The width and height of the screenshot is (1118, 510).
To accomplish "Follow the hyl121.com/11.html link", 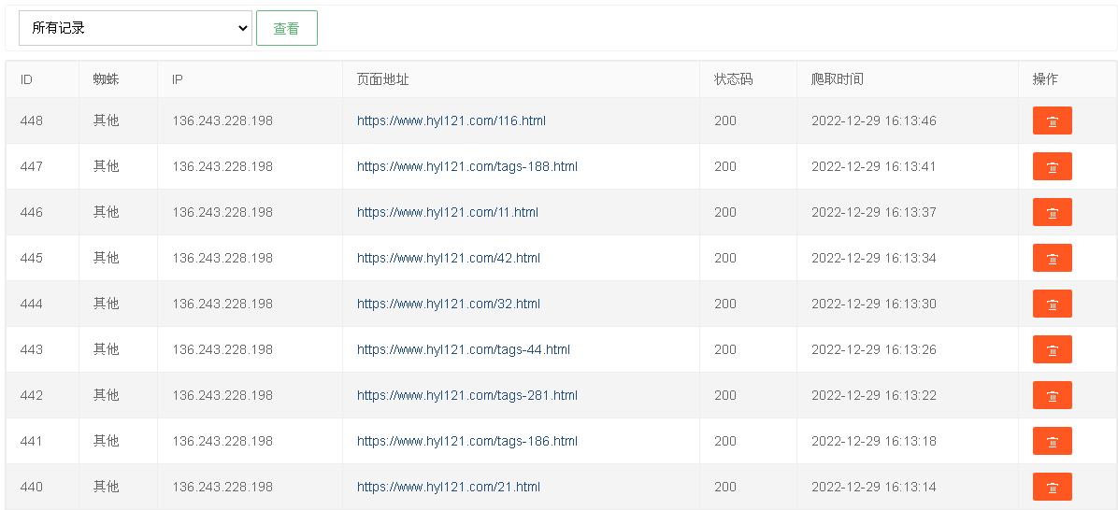I will click(448, 212).
